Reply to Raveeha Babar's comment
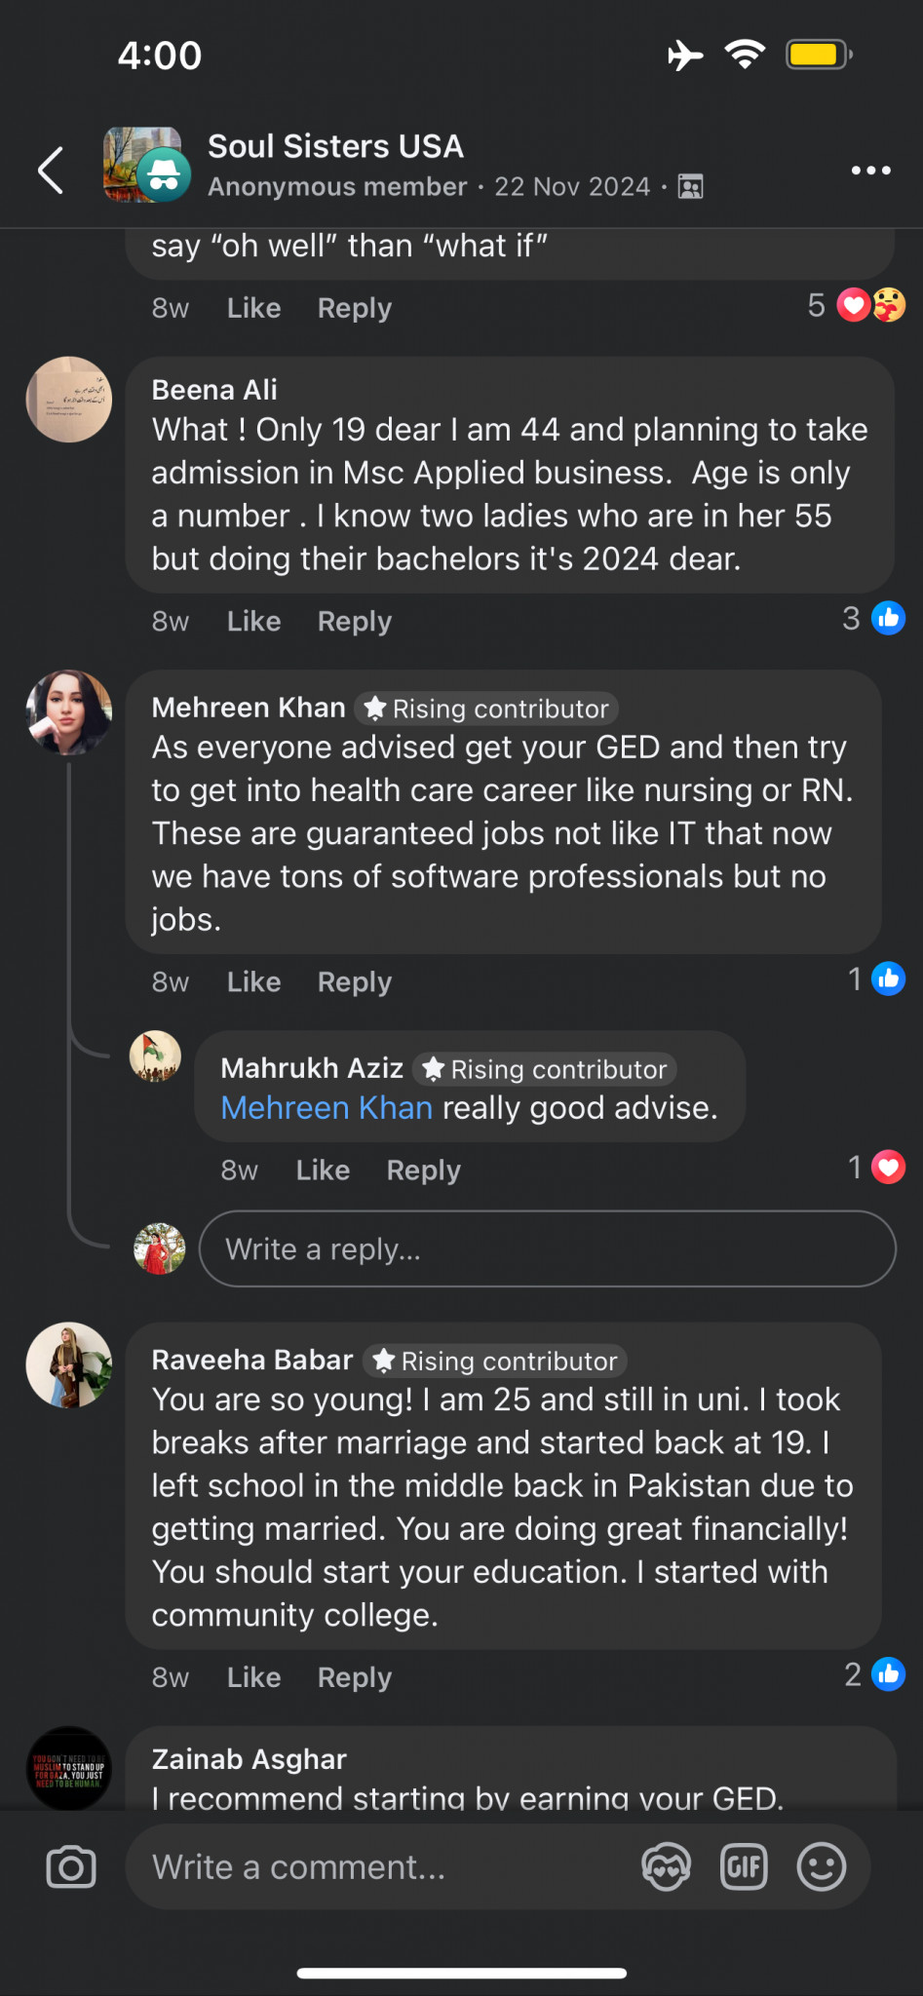The height and width of the screenshot is (1996, 923). click(354, 1677)
